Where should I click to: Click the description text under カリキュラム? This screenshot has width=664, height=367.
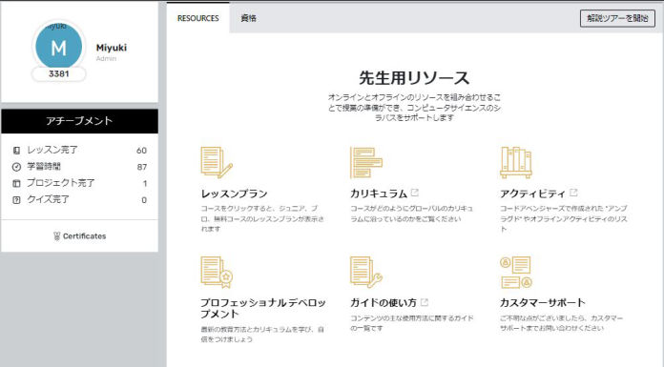(x=411, y=214)
